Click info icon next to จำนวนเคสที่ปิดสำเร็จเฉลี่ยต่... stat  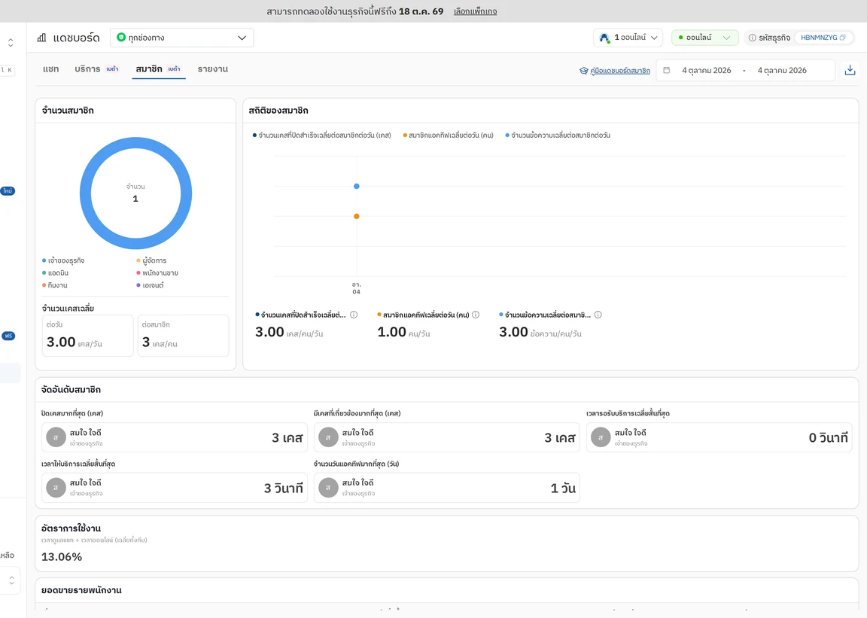pos(354,315)
